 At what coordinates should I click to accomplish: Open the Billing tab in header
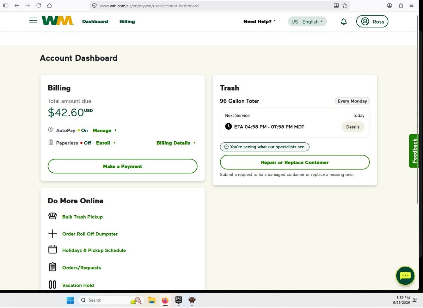click(x=127, y=21)
